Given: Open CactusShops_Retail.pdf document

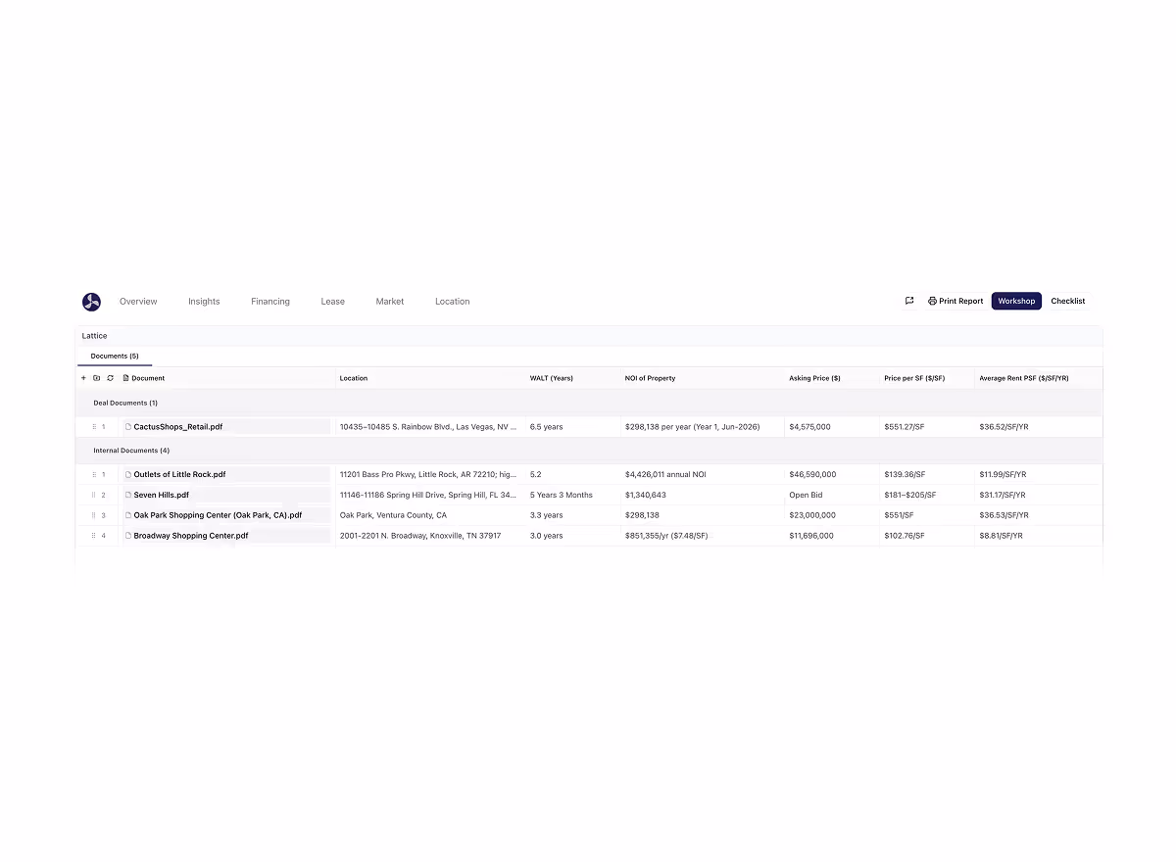Looking at the screenshot, I should click(178, 427).
